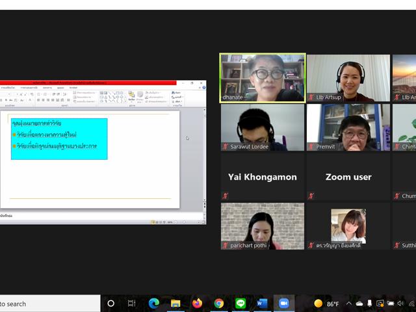This screenshot has width=416, height=312.
Task: Open the Select dropdown in Editing group
Action: (x=177, y=101)
